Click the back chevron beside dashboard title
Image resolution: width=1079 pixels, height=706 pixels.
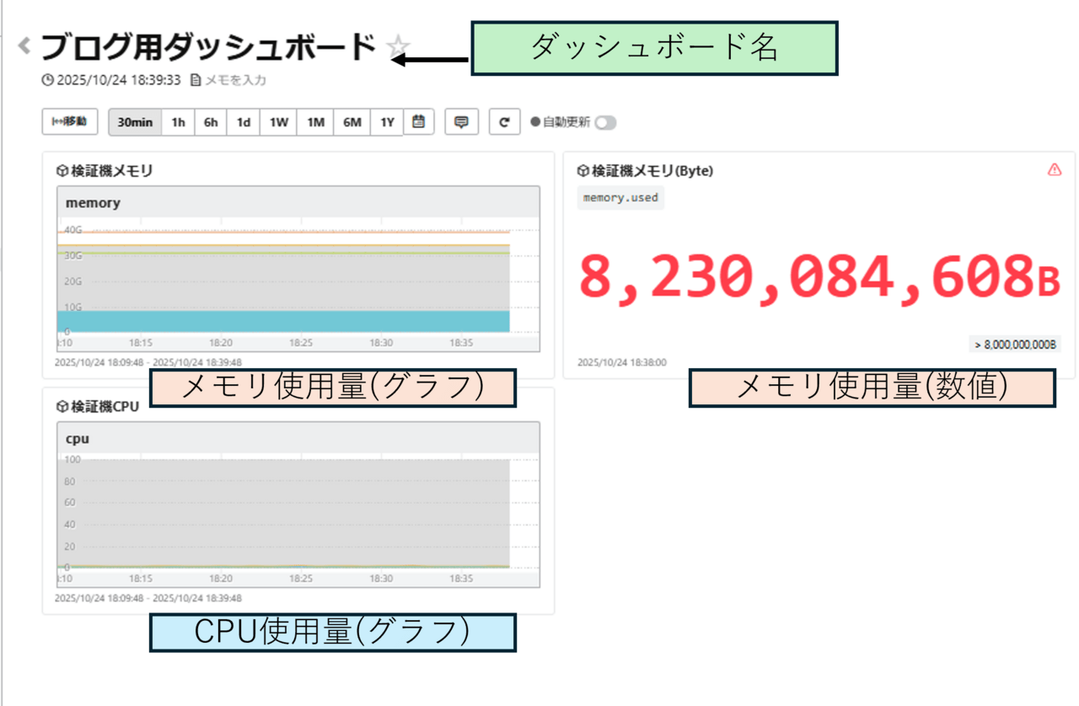coord(24,45)
